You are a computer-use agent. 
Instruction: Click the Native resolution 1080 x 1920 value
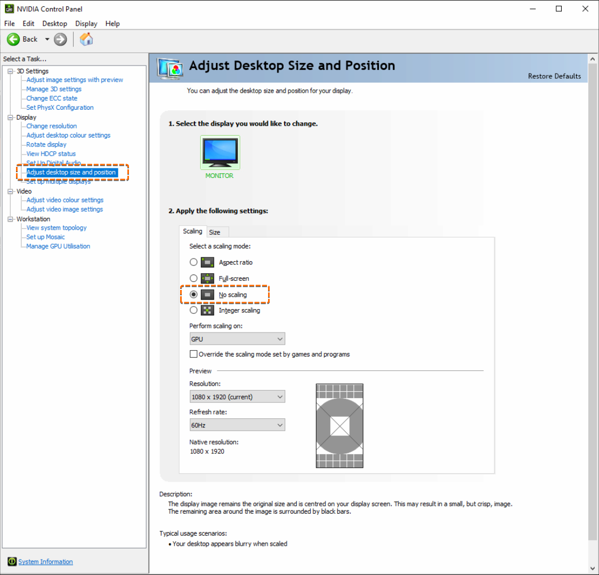pos(207,451)
